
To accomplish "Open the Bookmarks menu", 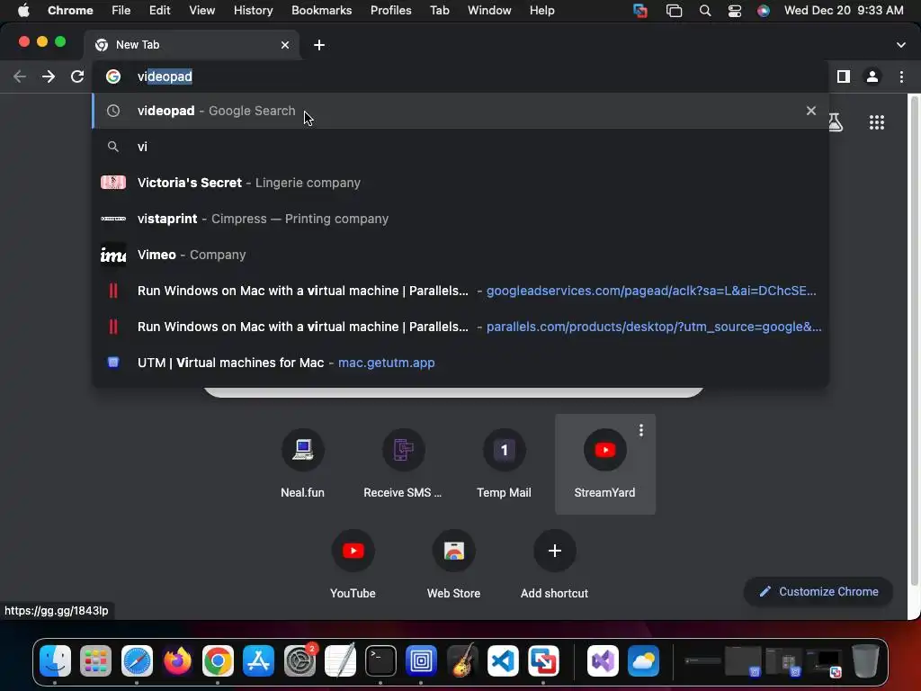I will click(x=321, y=10).
